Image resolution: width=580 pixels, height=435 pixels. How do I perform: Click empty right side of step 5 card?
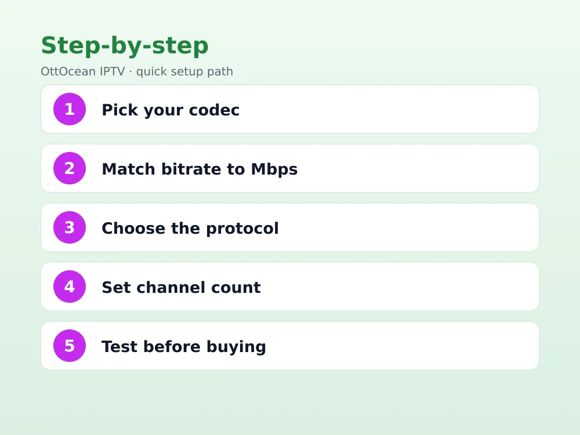tap(403, 346)
